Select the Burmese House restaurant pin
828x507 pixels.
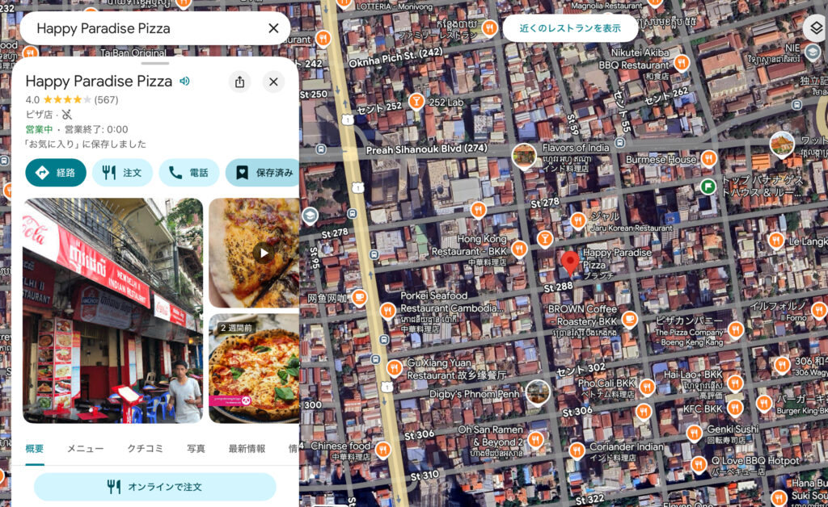point(708,157)
